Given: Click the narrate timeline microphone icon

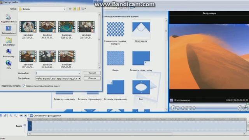Looking at the screenshot, I should coord(5,115).
